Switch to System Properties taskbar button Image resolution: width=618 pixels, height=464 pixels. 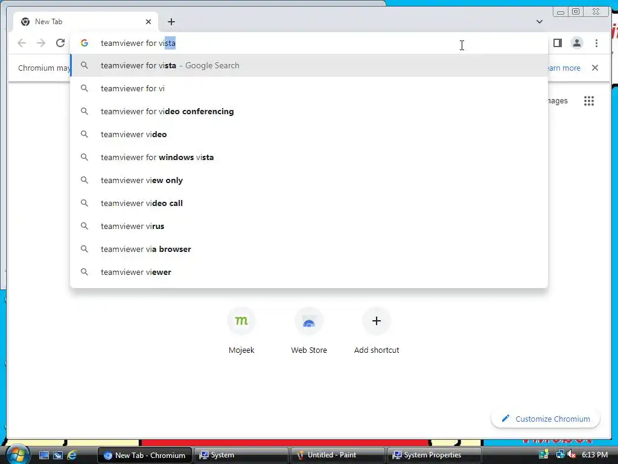point(434,455)
